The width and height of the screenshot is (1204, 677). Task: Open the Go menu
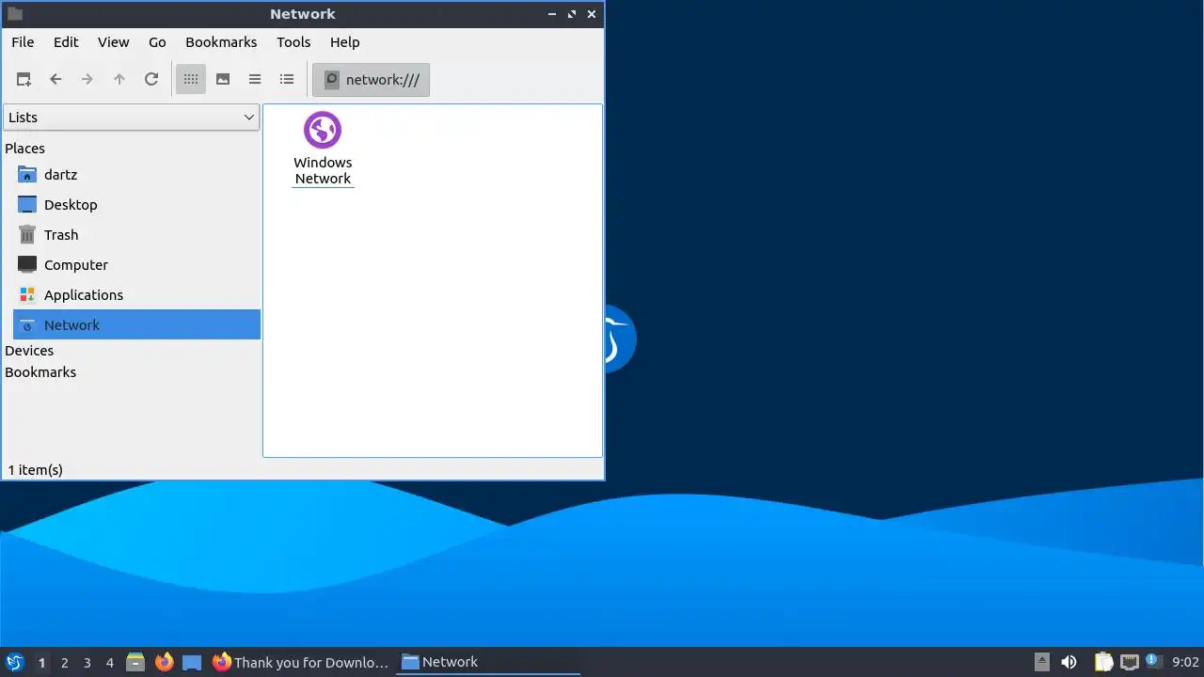157,42
